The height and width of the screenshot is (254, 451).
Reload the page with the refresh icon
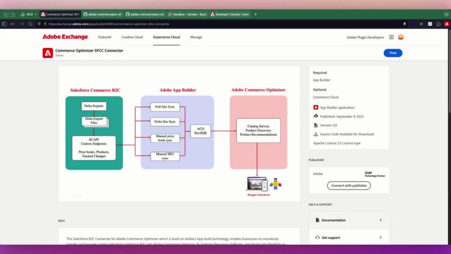click(x=31, y=24)
